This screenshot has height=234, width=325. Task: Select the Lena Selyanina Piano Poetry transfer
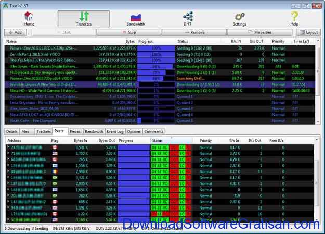coord(160,103)
